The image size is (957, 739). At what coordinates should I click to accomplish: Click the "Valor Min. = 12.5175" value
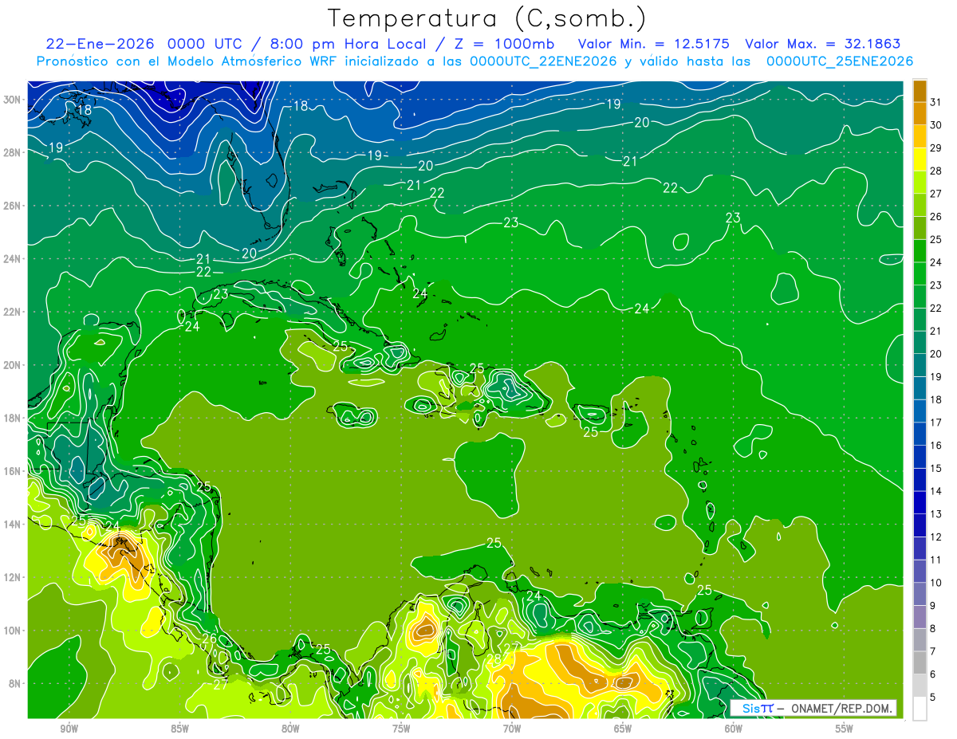pos(654,44)
